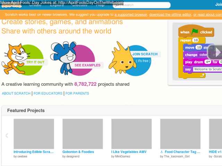Click the TRY IT OUT label
The height and width of the screenshot is (166, 222).
coord(35,62)
